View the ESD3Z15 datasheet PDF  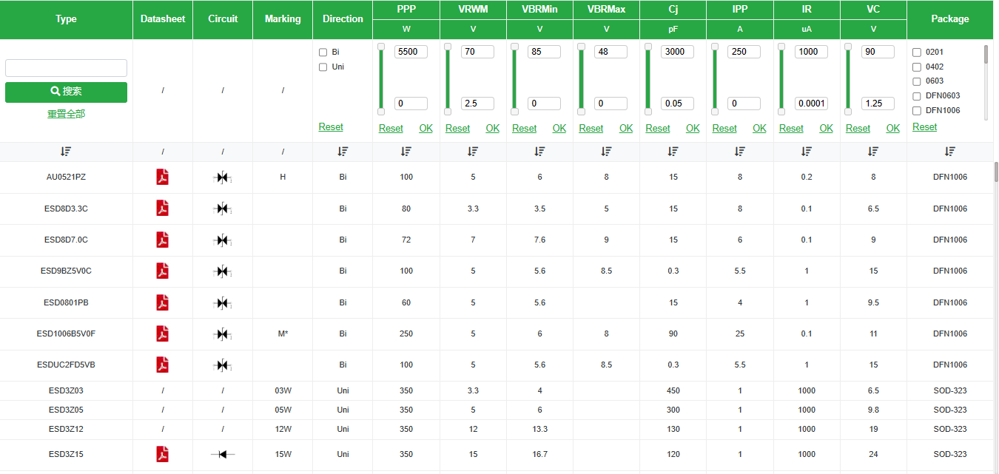pyautogui.click(x=162, y=454)
